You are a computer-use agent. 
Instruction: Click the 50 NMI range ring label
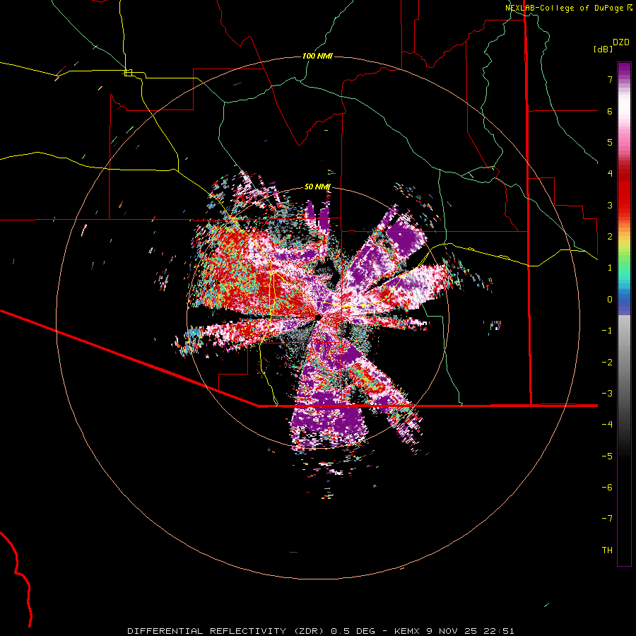[317, 187]
